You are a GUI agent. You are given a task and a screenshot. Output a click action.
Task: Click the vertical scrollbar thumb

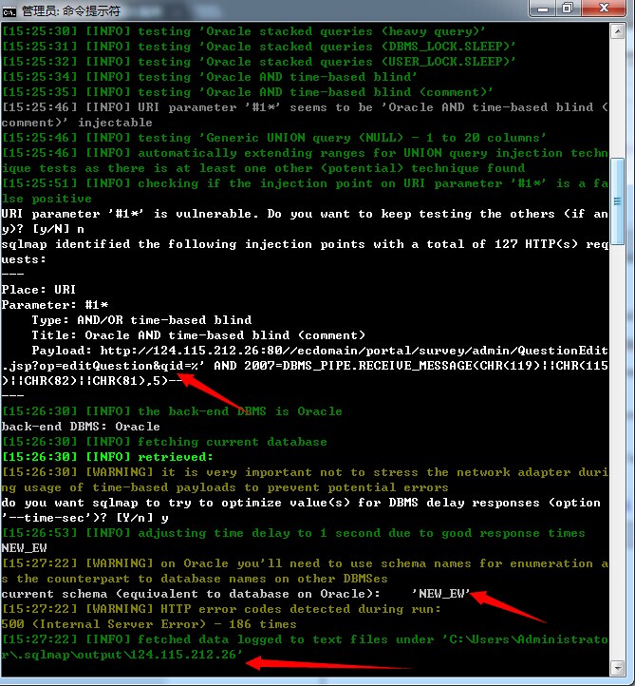(617, 201)
